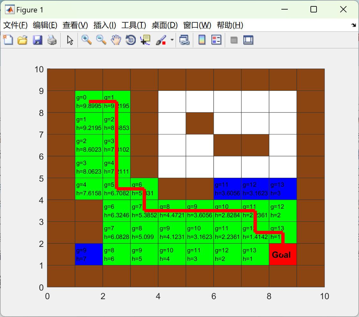The width and height of the screenshot is (359, 317).
Task: Click the cell labeled h=4.4721
Action: [172, 211]
